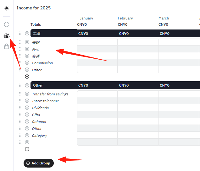The image size is (200, 171).
Task: Click the March cell for Gifts
Action: (179, 115)
